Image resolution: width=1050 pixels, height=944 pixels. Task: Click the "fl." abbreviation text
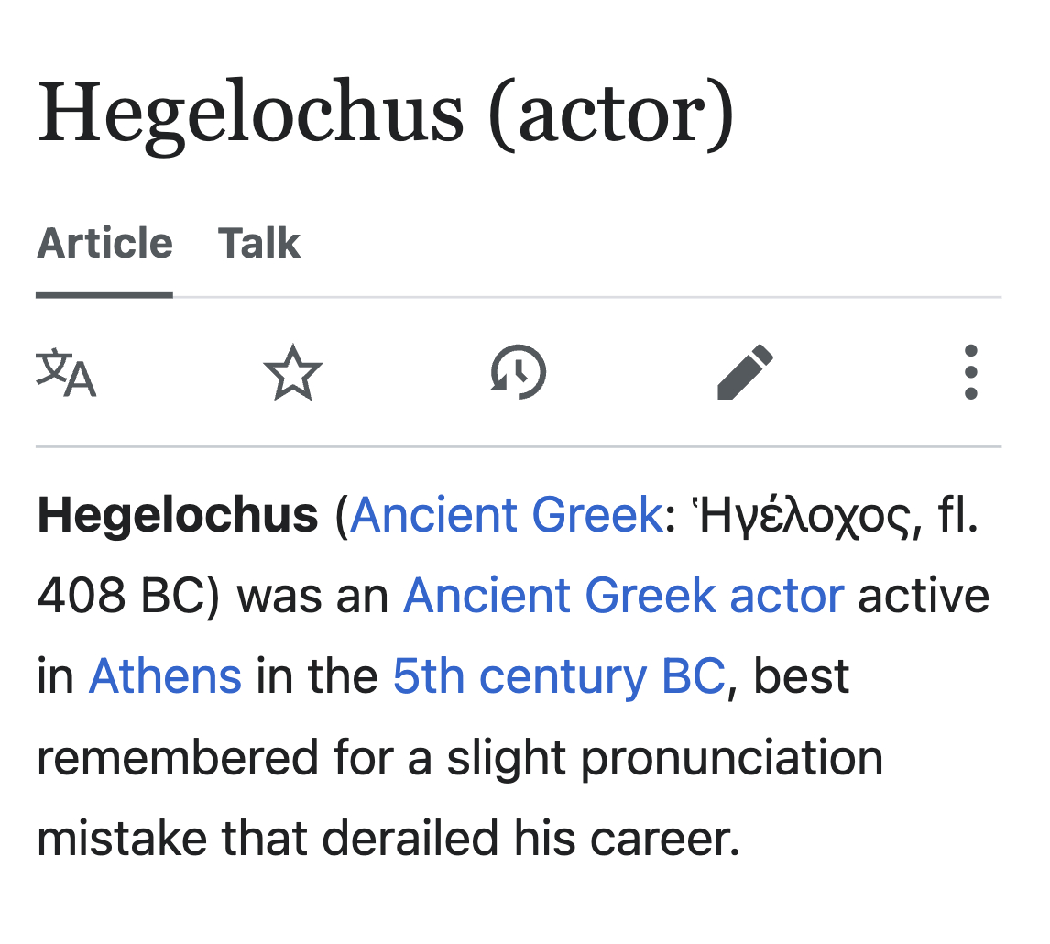pyautogui.click(x=958, y=515)
